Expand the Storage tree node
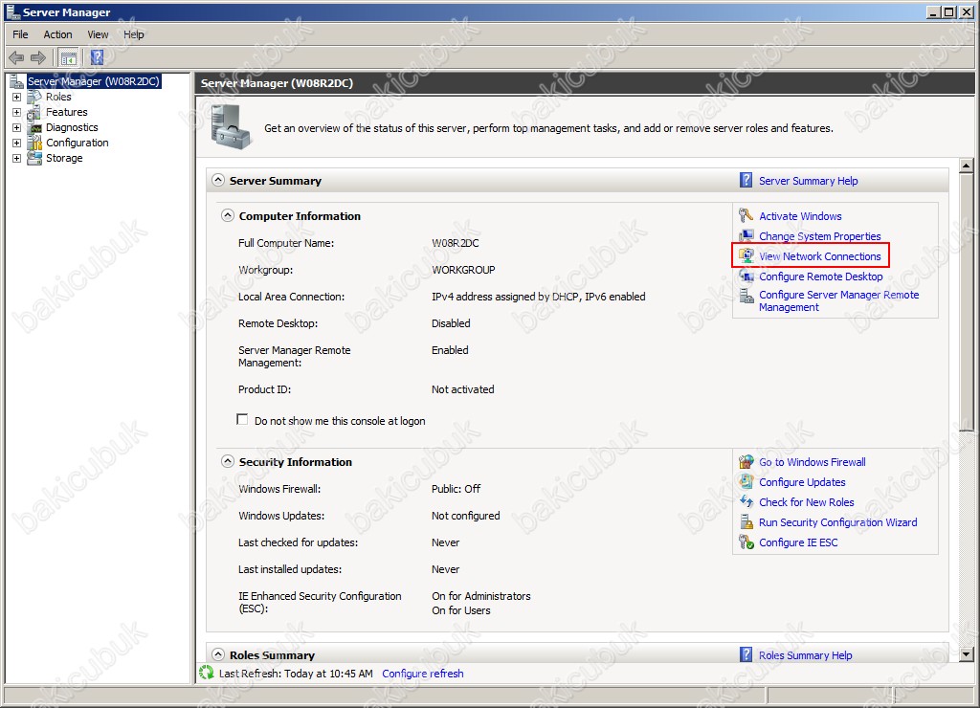This screenshot has height=708, width=980. click(x=17, y=158)
